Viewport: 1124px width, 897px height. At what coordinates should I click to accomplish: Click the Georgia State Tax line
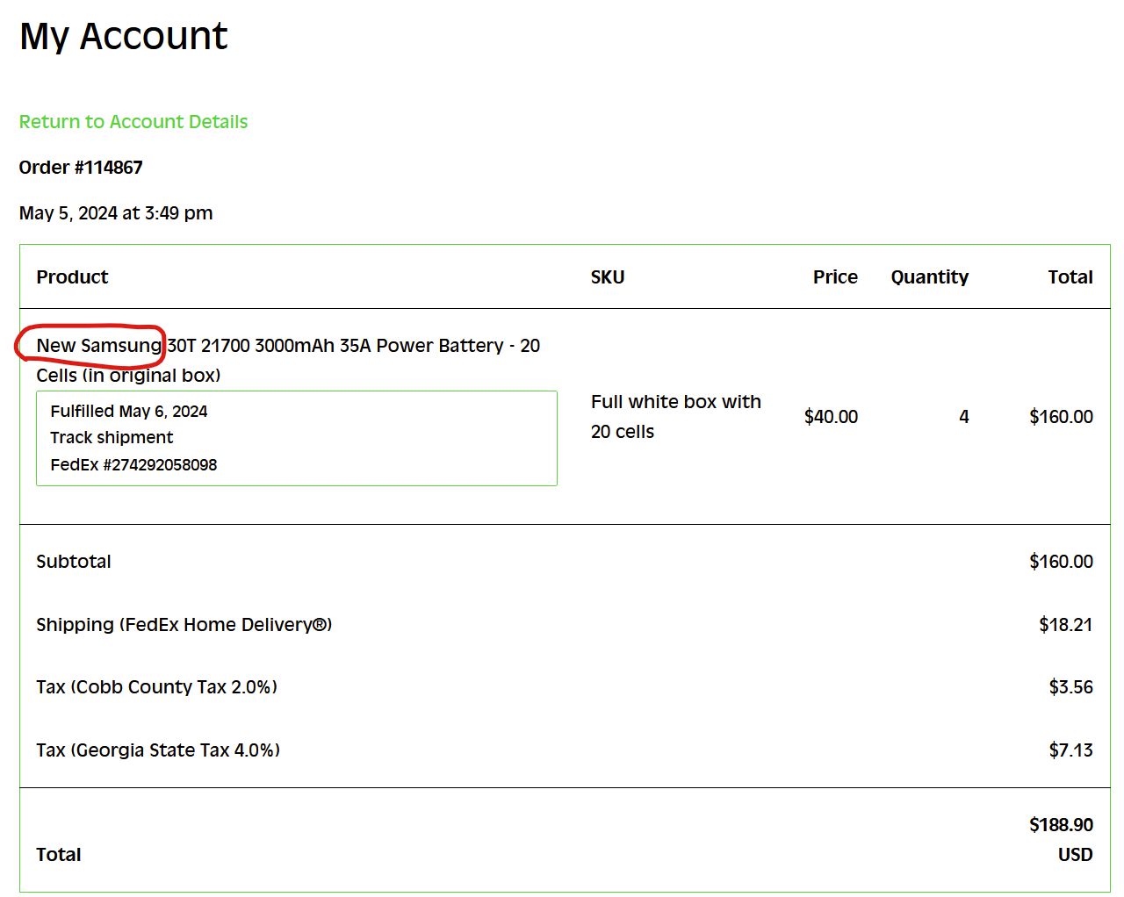(158, 750)
